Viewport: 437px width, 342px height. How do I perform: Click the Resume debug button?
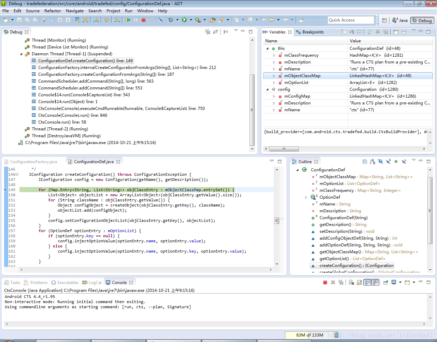[x=128, y=20]
